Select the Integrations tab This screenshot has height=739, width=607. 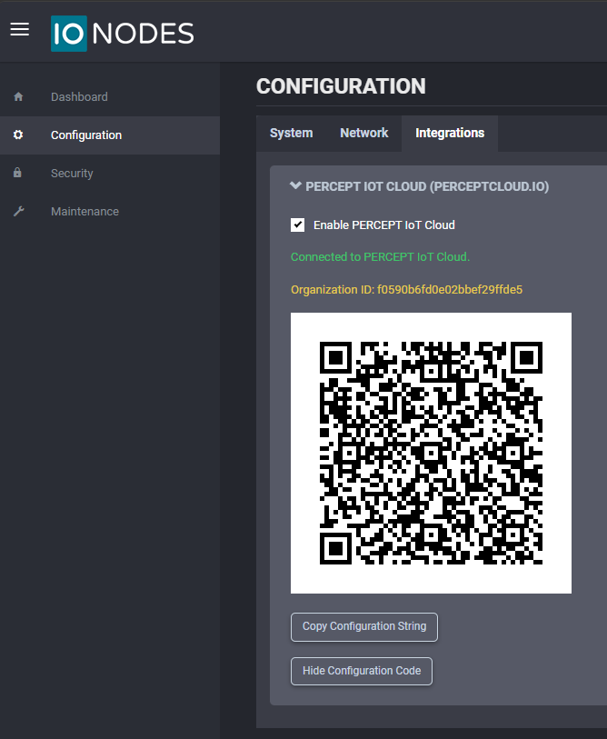[450, 134]
